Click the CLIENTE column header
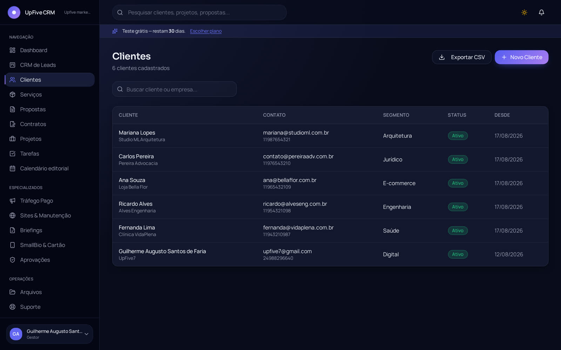The width and height of the screenshot is (561, 350). point(128,115)
